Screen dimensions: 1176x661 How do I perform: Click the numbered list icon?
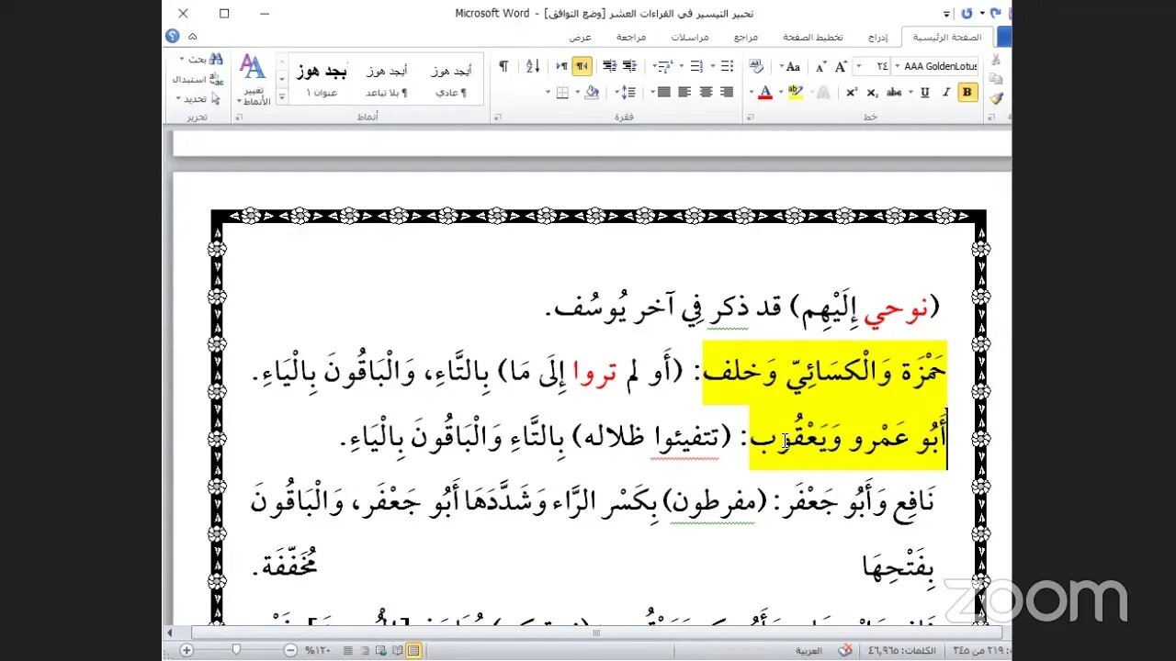(696, 66)
